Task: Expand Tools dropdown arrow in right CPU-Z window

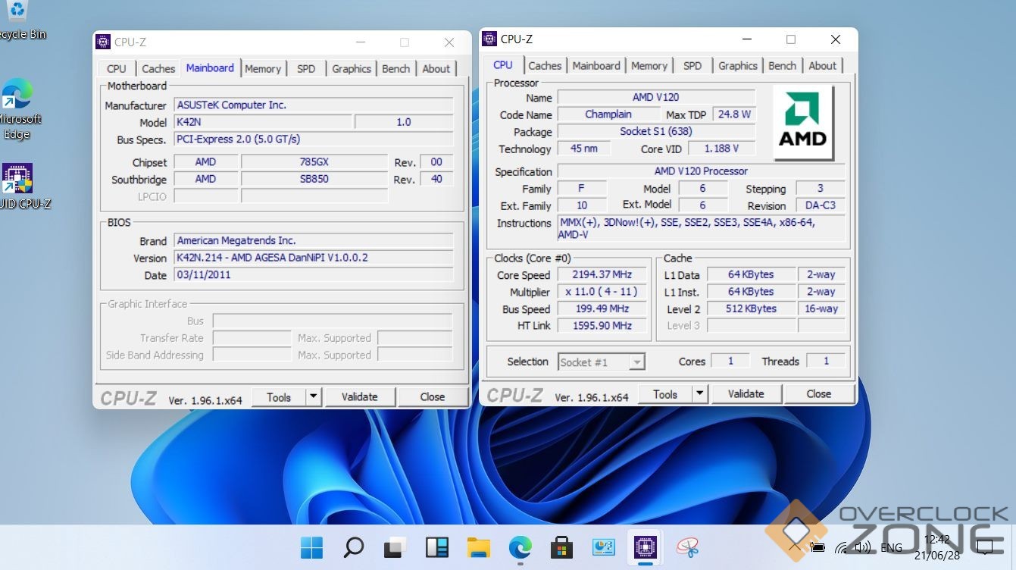Action: [699, 393]
